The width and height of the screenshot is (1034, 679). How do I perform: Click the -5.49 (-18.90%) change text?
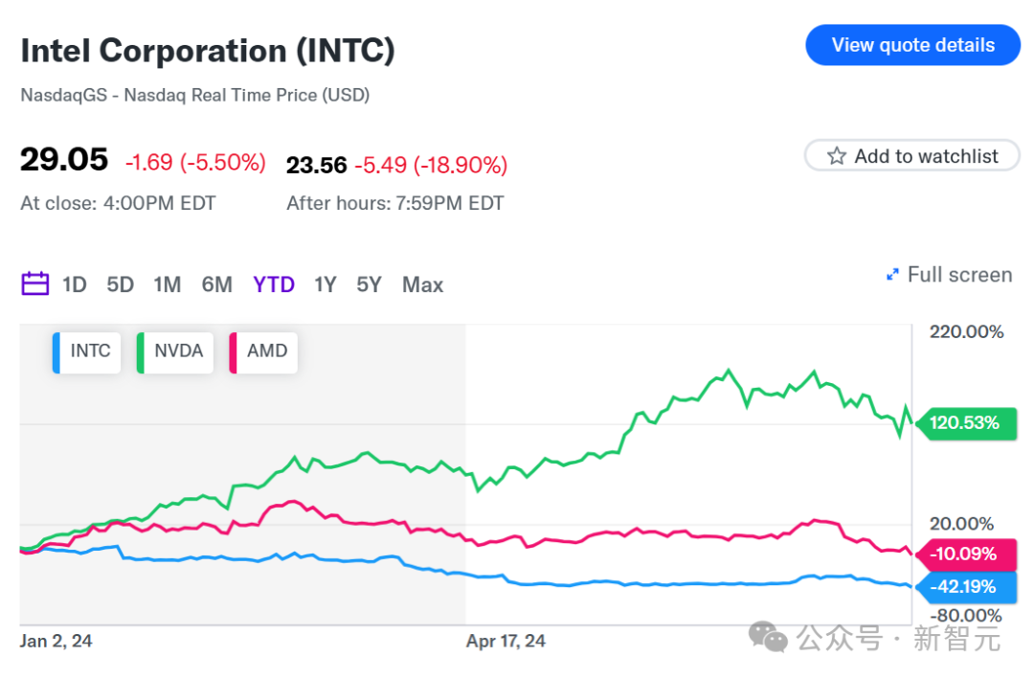[431, 165]
